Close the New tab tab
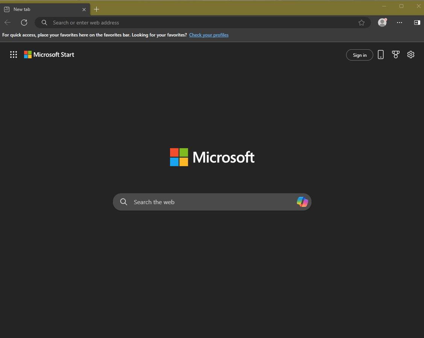The width and height of the screenshot is (424, 338). (84, 9)
